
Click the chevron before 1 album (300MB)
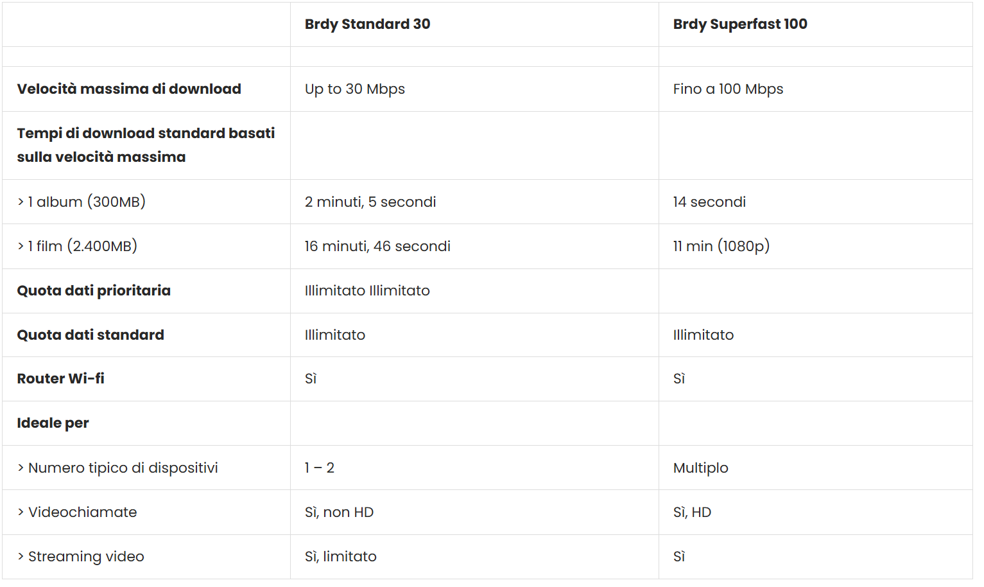21,202
